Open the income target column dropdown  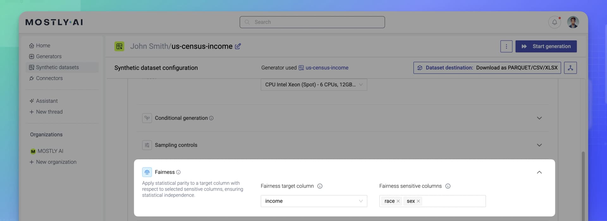[314, 201]
